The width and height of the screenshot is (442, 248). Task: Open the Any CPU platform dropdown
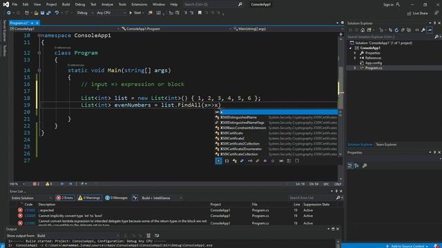(x=111, y=13)
